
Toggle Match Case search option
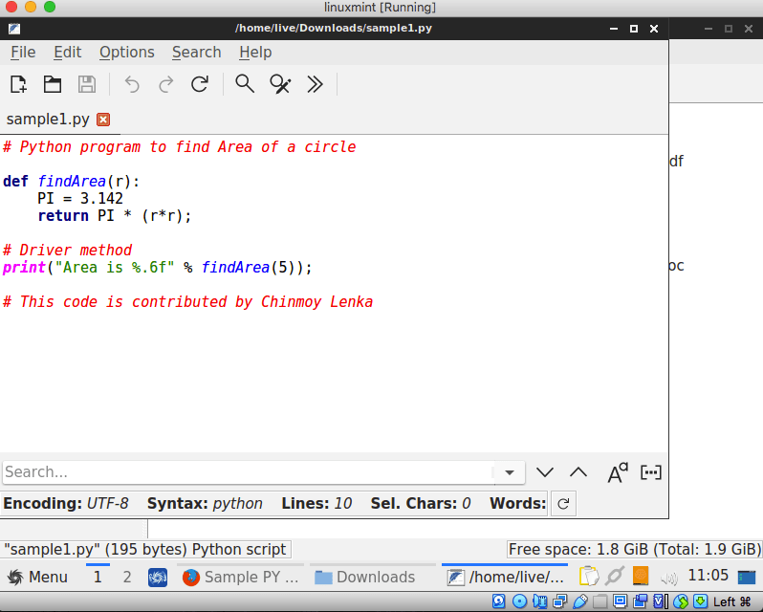618,472
